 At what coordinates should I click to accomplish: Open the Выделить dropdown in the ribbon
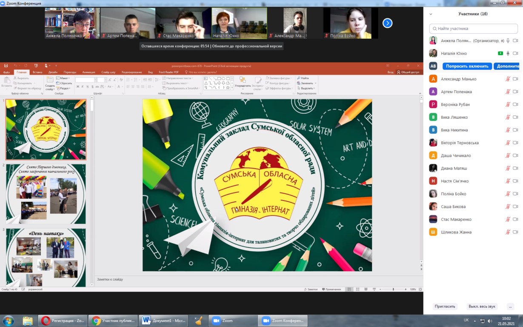click(x=306, y=88)
